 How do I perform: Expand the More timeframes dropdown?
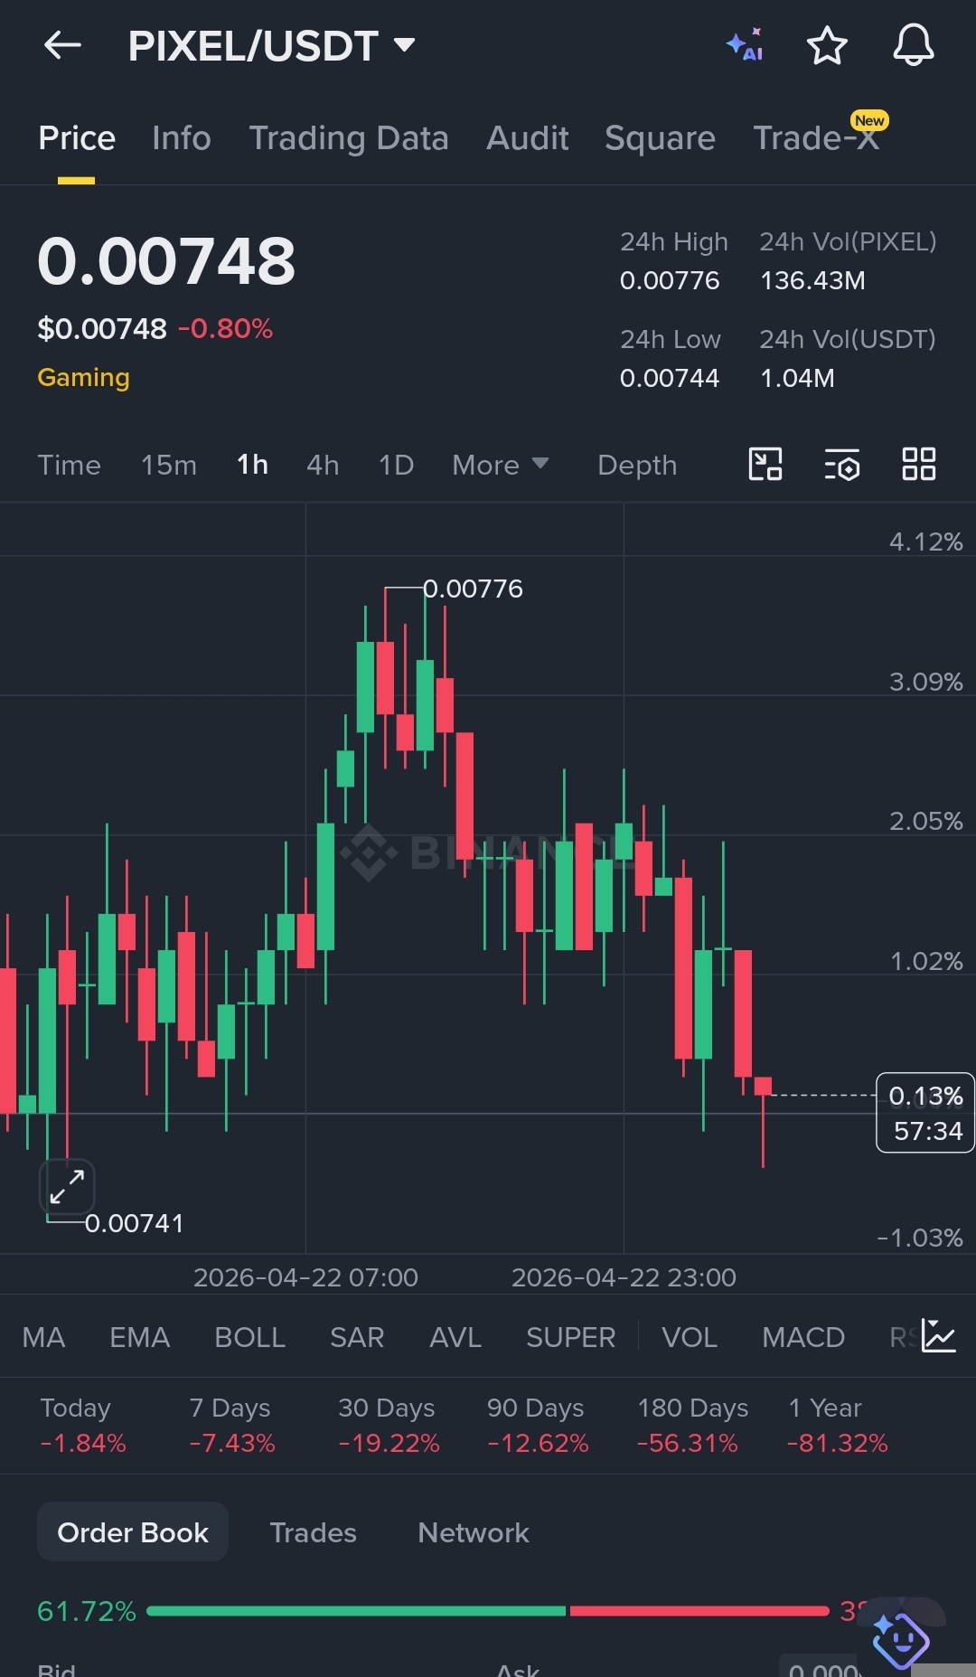pyautogui.click(x=500, y=465)
